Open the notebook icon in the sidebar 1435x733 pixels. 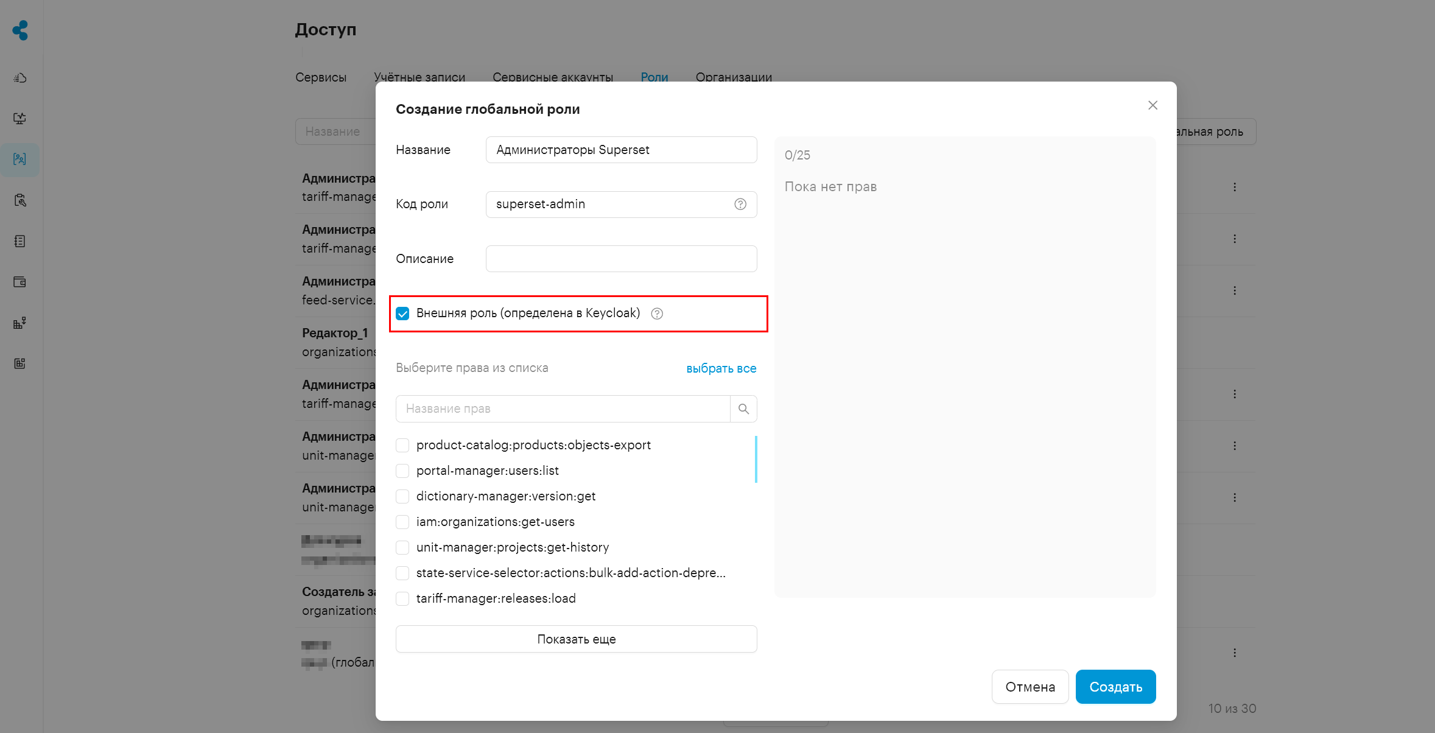[x=20, y=241]
